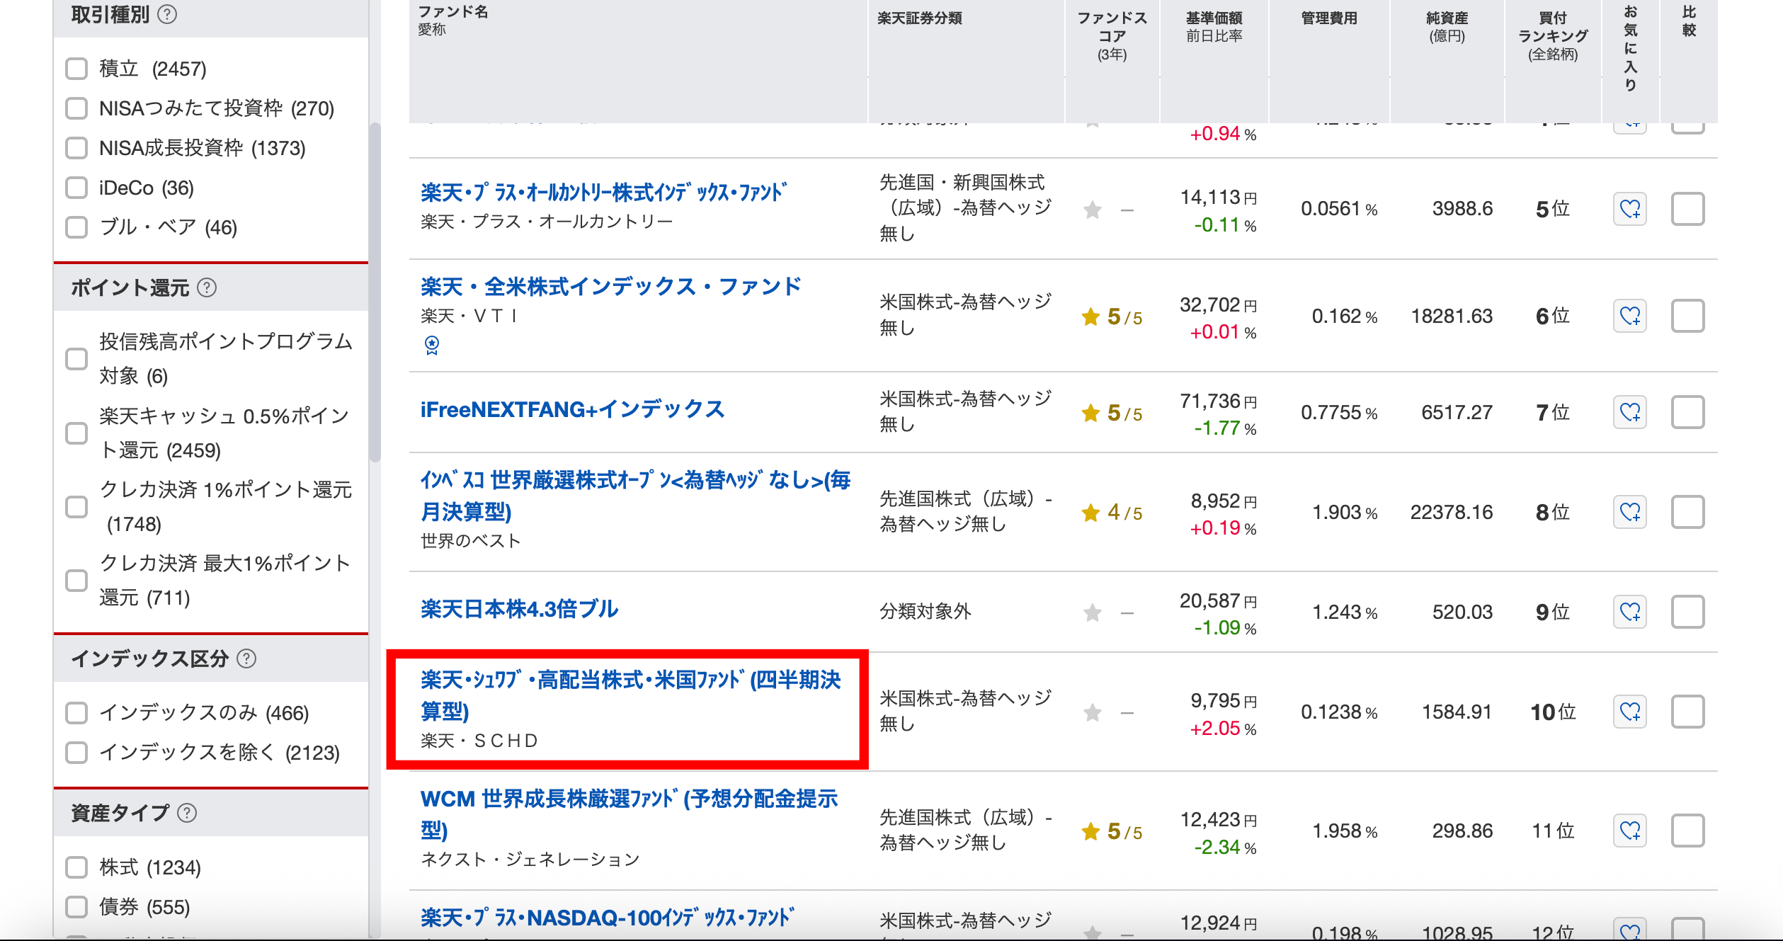Sort by 純資産 (億円) column
Viewport: 1783px width, 941px height.
1447,27
